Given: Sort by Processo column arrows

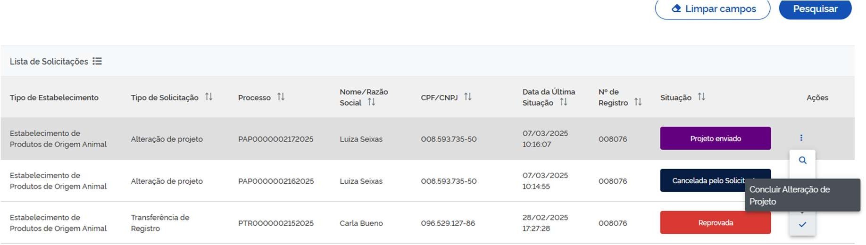Looking at the screenshot, I should tap(281, 97).
